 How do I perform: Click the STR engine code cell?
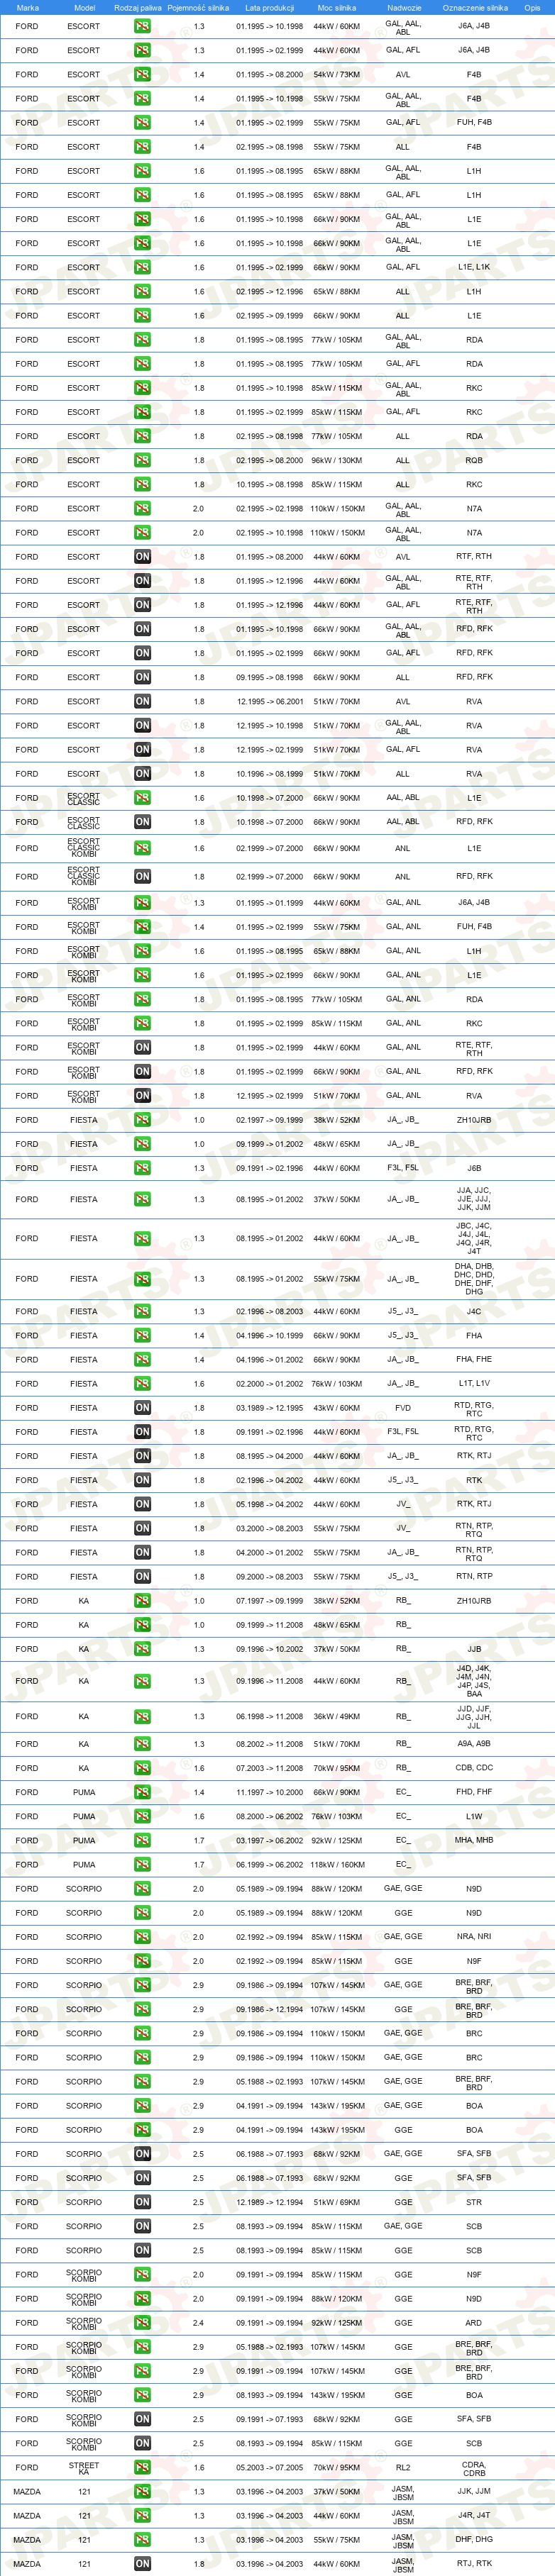point(474,2202)
